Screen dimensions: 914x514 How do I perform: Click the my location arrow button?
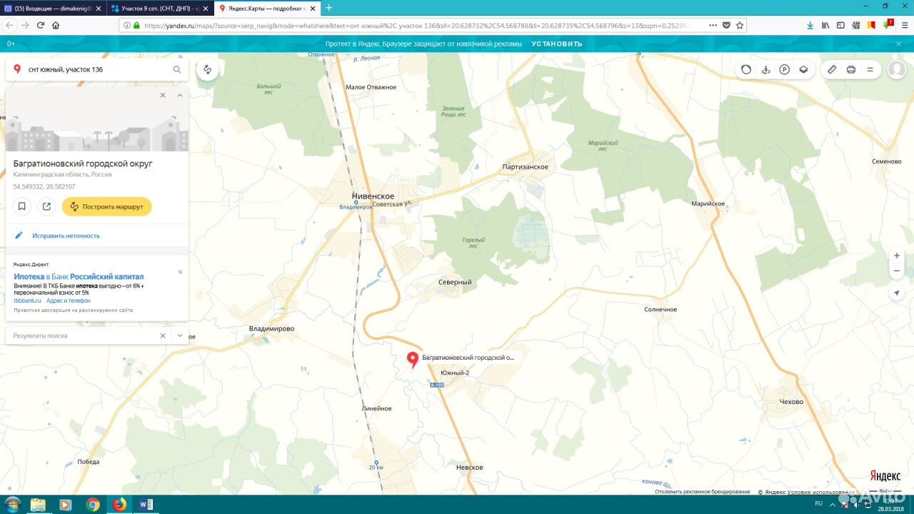click(898, 293)
